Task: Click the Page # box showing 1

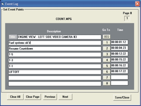Action: coord(127,18)
